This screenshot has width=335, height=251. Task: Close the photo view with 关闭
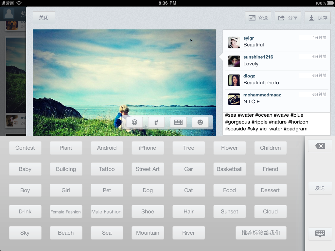pos(44,18)
